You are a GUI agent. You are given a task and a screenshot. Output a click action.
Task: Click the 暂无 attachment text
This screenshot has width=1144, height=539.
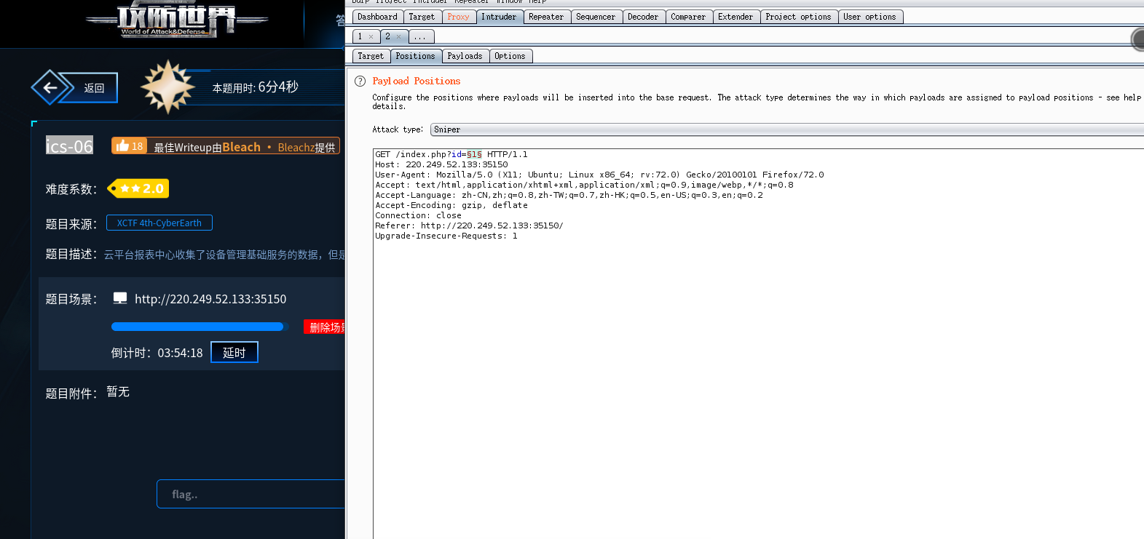[118, 391]
